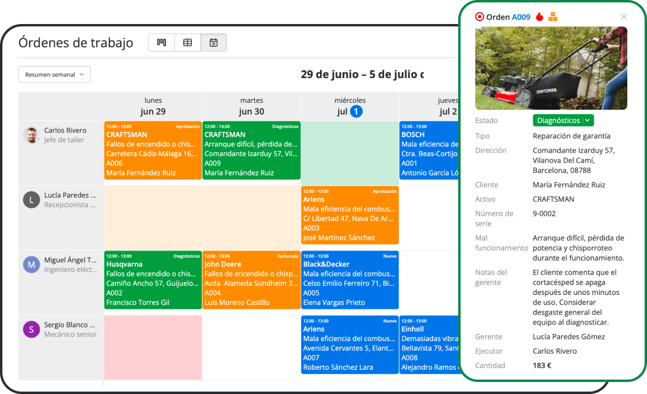Expand the Diagnósticos status dropdown
Viewport: 647px width, 394px height.
tap(563, 120)
